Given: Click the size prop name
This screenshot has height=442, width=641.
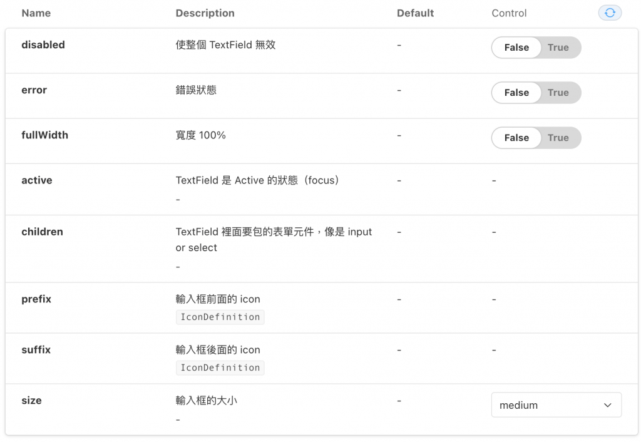Looking at the screenshot, I should pyautogui.click(x=31, y=401).
